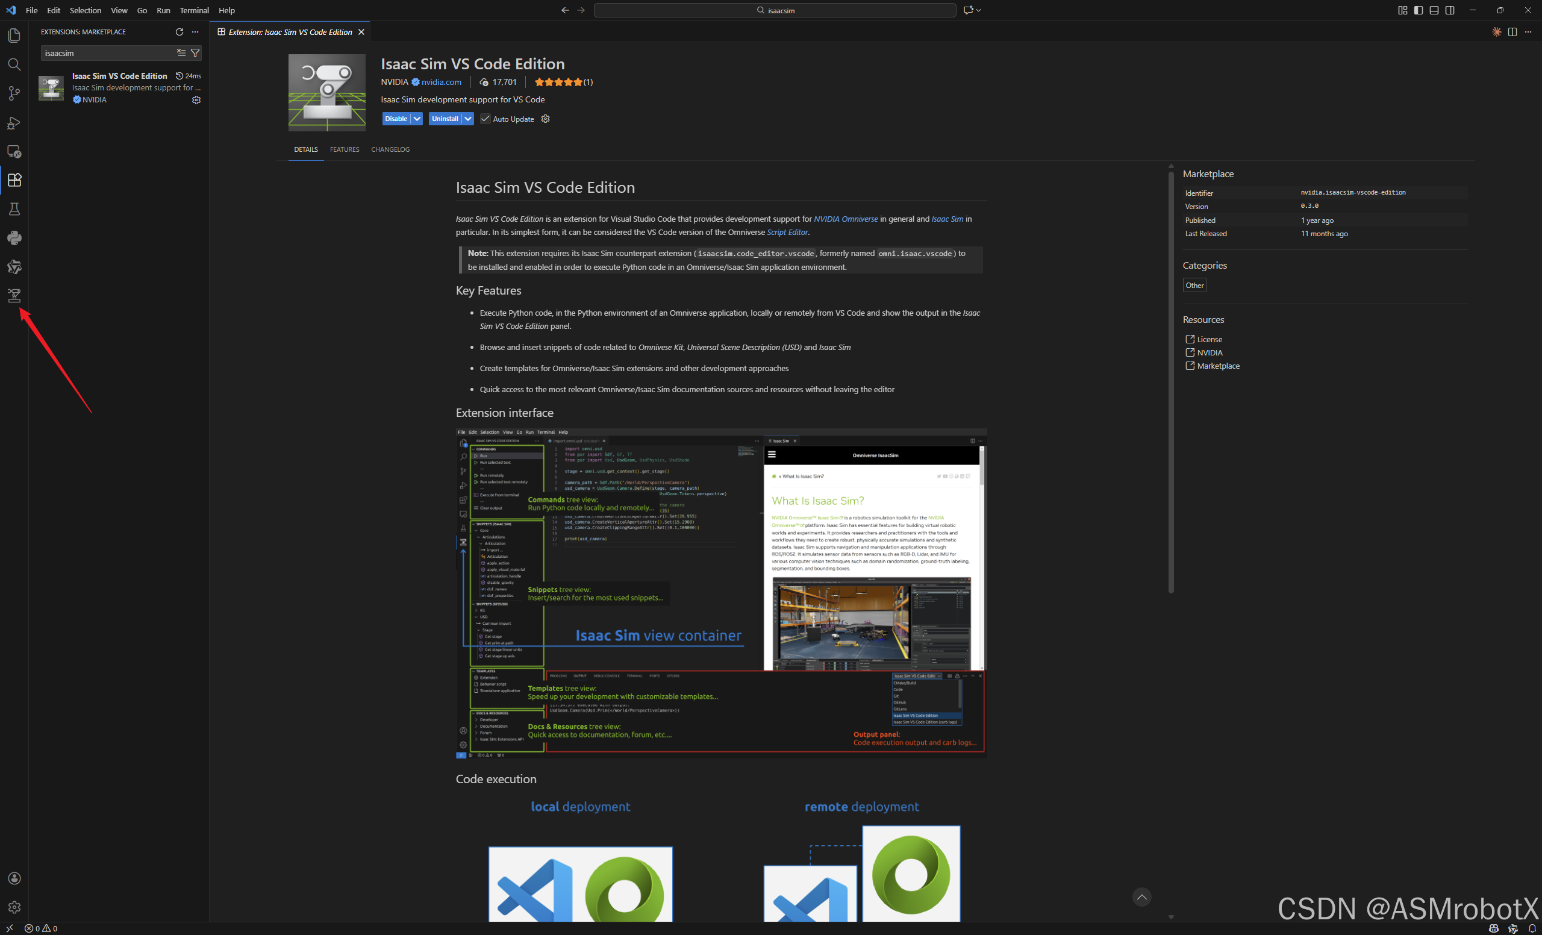The image size is (1542, 935).
Task: Open the Source Control view
Action: pyautogui.click(x=14, y=93)
